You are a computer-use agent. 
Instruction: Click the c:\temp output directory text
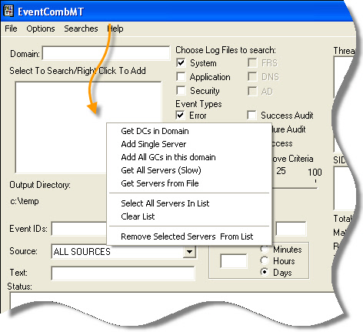[x=25, y=201]
